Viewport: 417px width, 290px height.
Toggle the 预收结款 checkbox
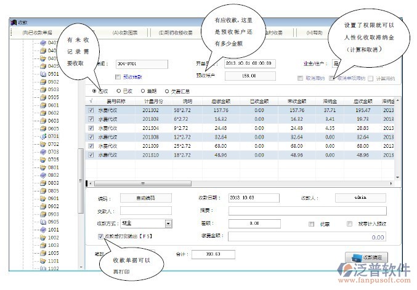click(x=118, y=77)
